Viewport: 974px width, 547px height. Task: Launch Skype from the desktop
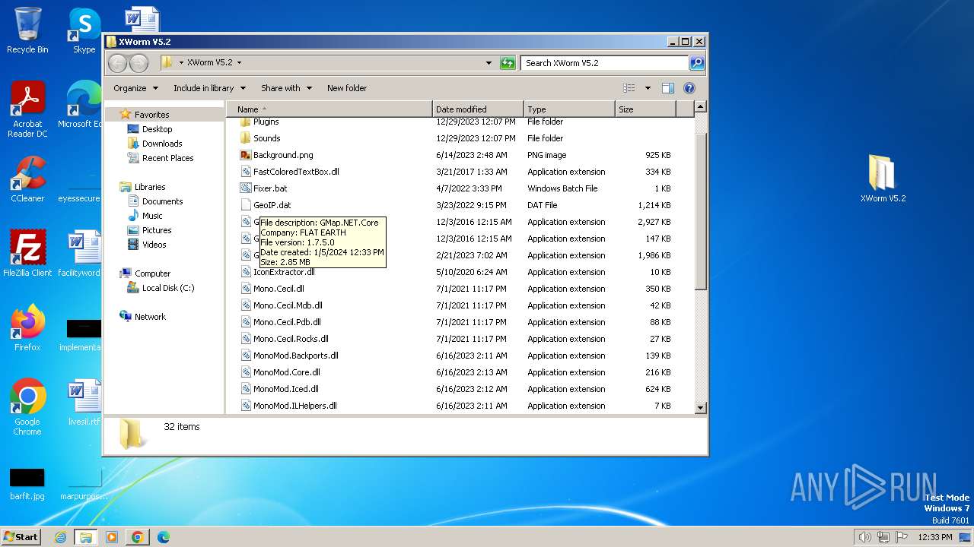point(84,30)
